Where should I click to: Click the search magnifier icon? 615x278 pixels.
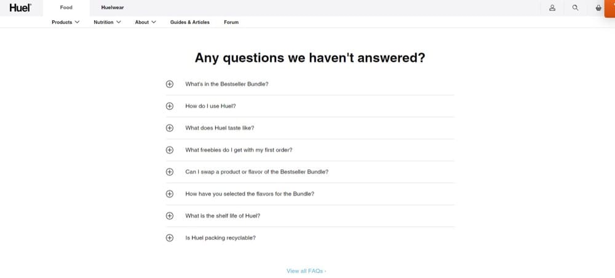(x=575, y=7)
